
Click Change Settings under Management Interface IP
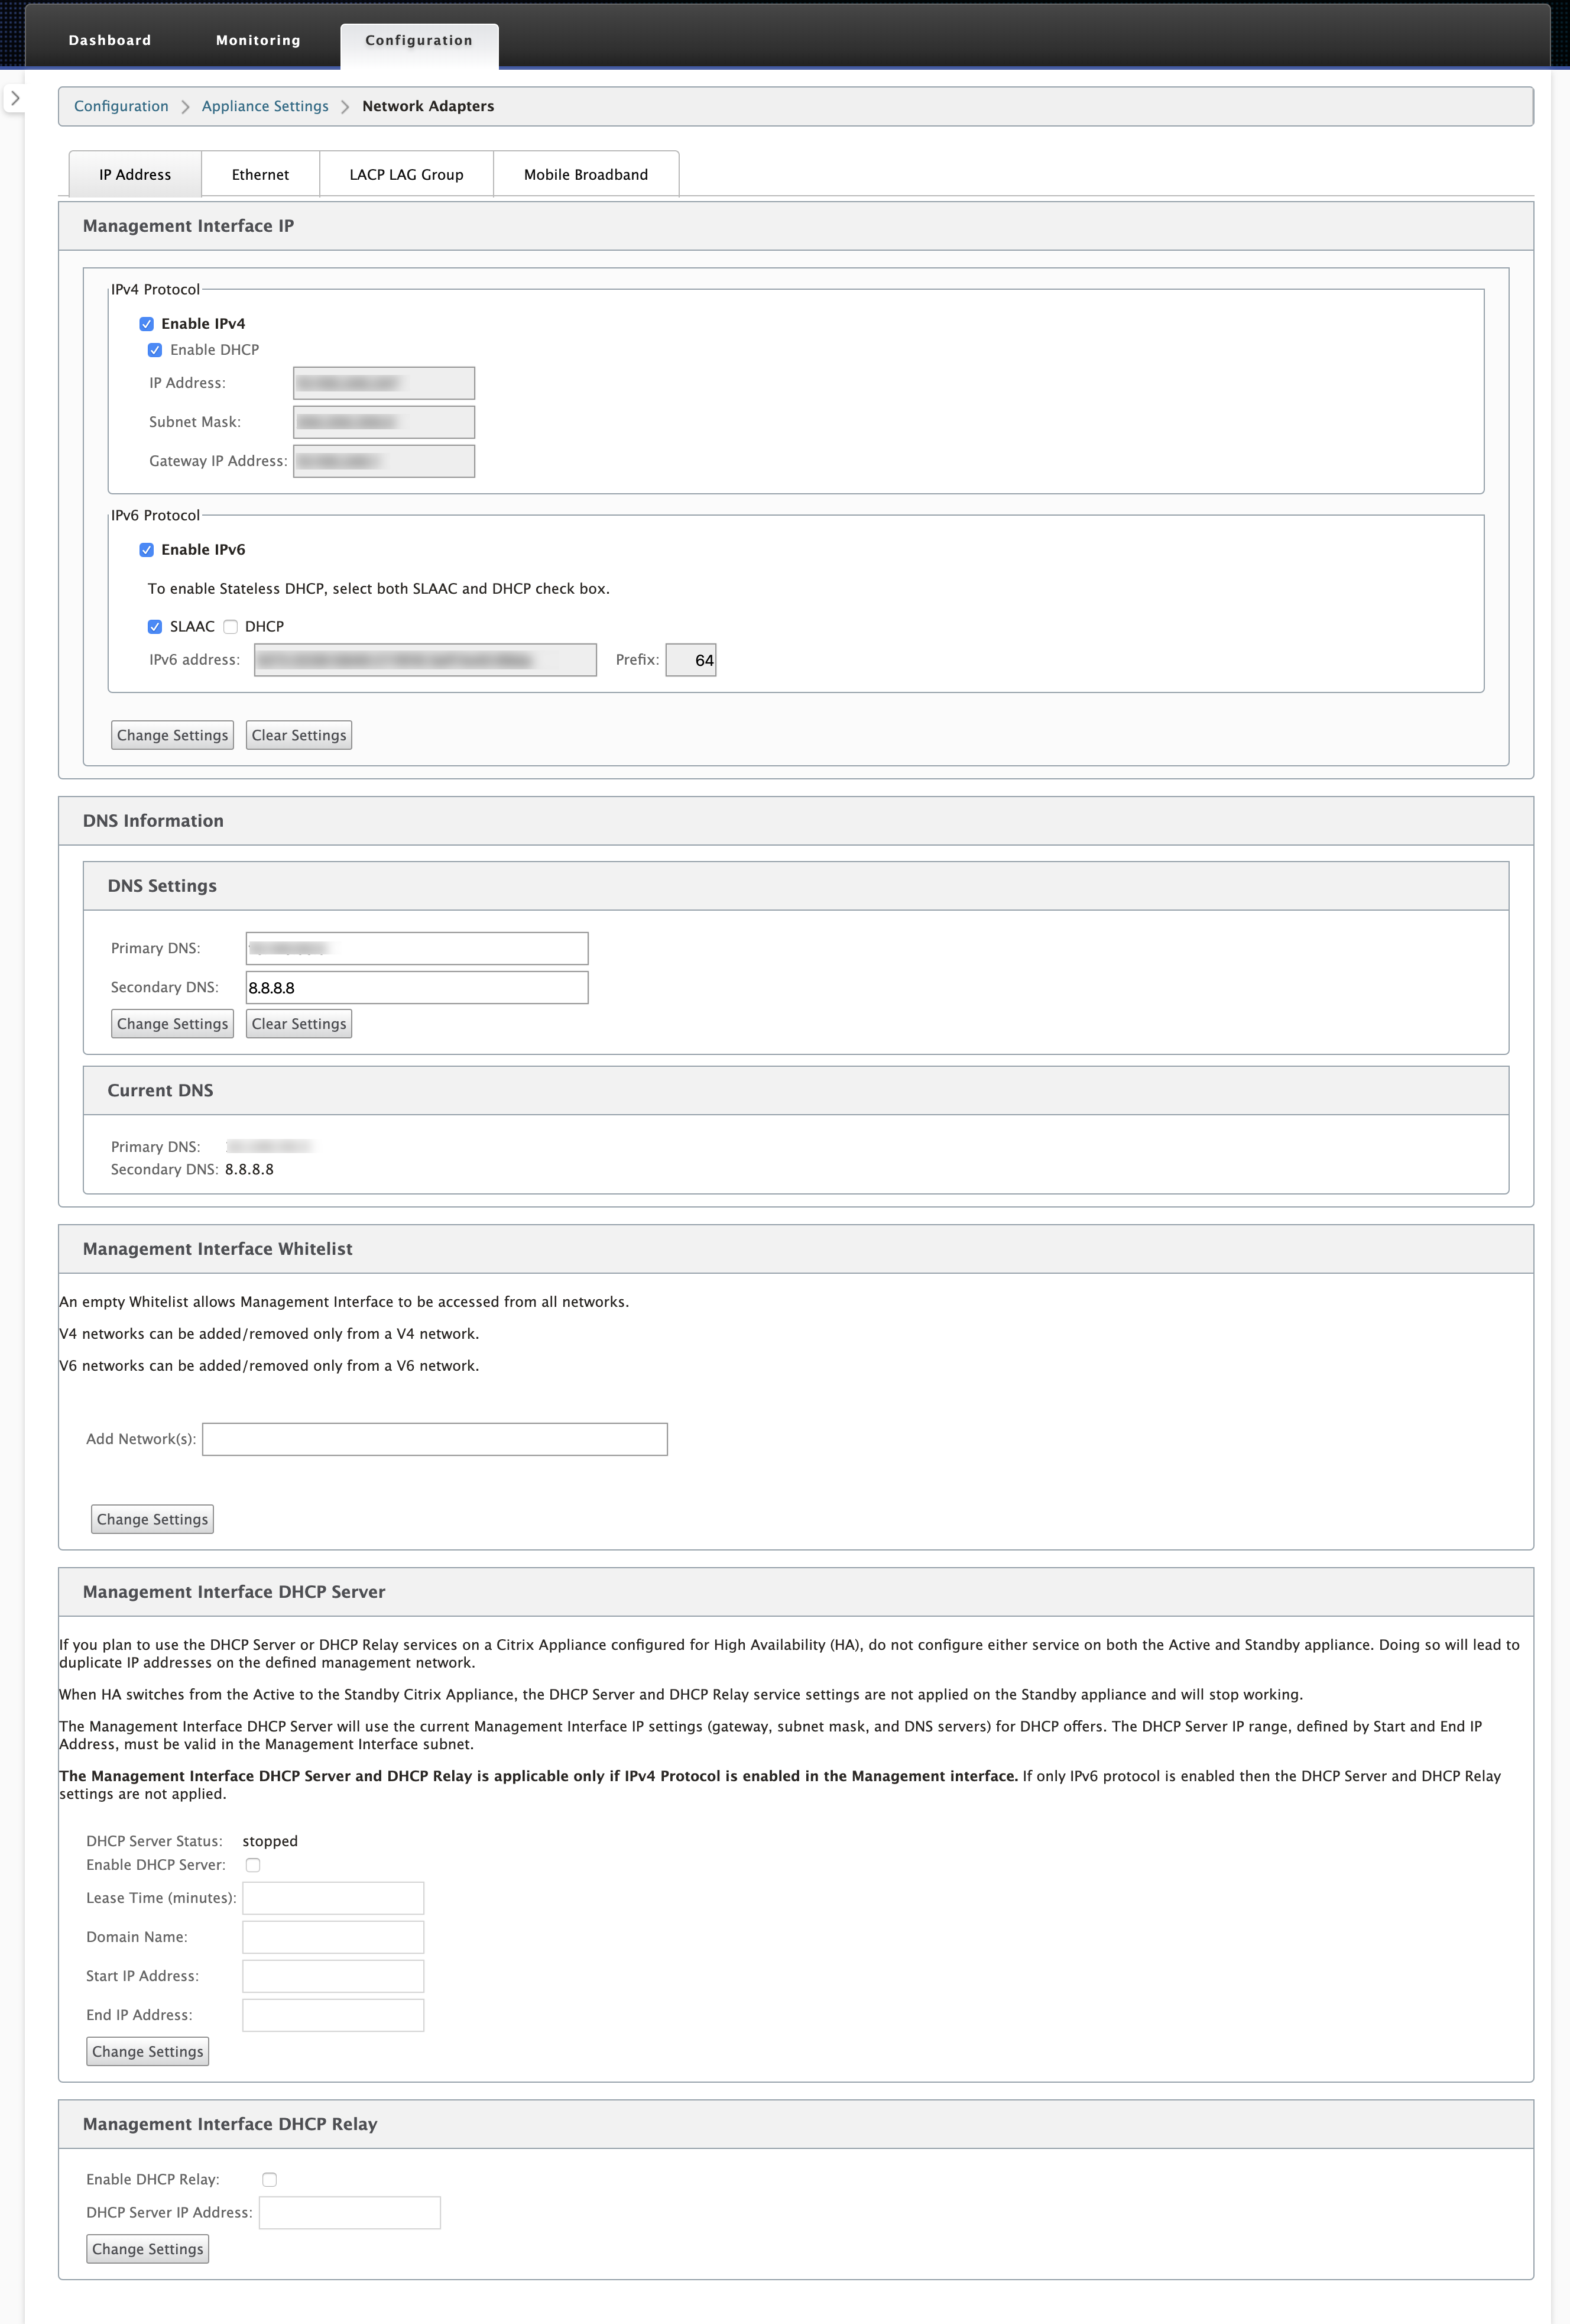coord(172,735)
